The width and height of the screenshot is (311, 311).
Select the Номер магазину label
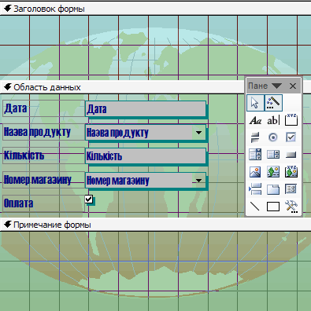(x=43, y=180)
